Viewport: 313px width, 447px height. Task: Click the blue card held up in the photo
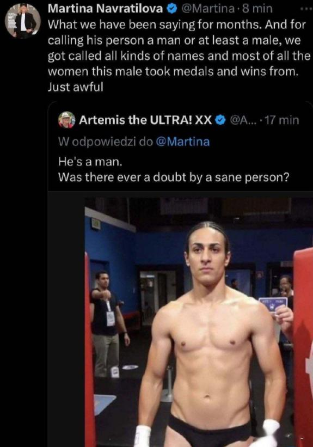pos(273,305)
